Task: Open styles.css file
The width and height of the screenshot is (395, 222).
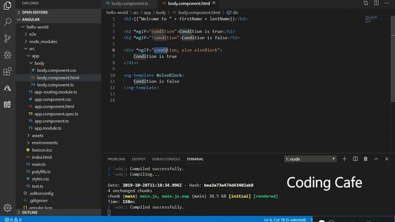Action: (40, 179)
